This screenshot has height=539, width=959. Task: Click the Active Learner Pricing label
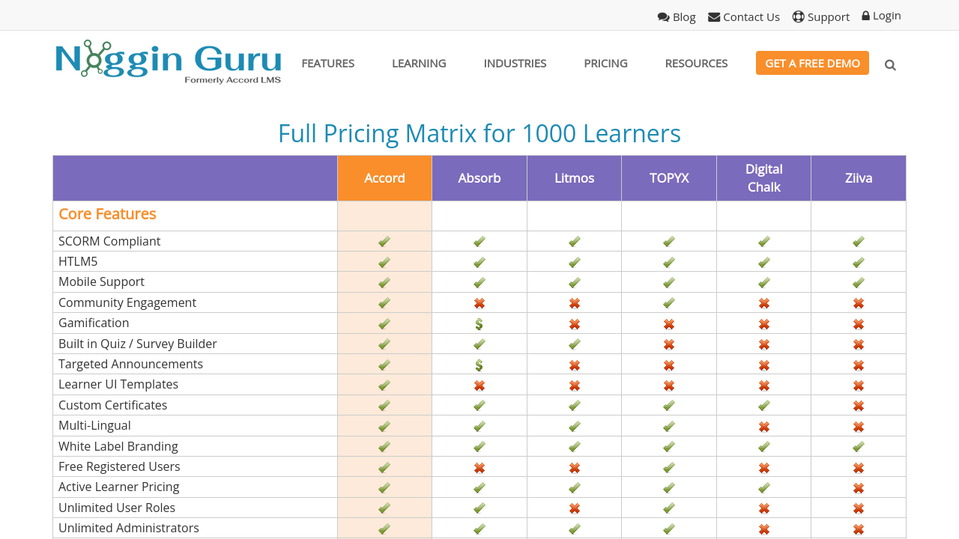[x=119, y=487]
